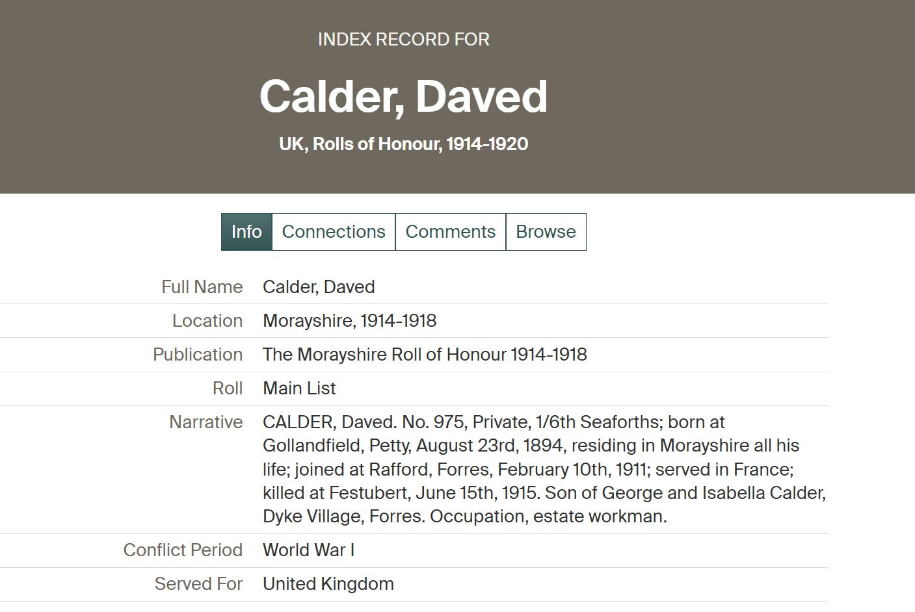Image resolution: width=915 pixels, height=612 pixels.
Task: Click the 'Main List' roll value
Action: point(299,389)
